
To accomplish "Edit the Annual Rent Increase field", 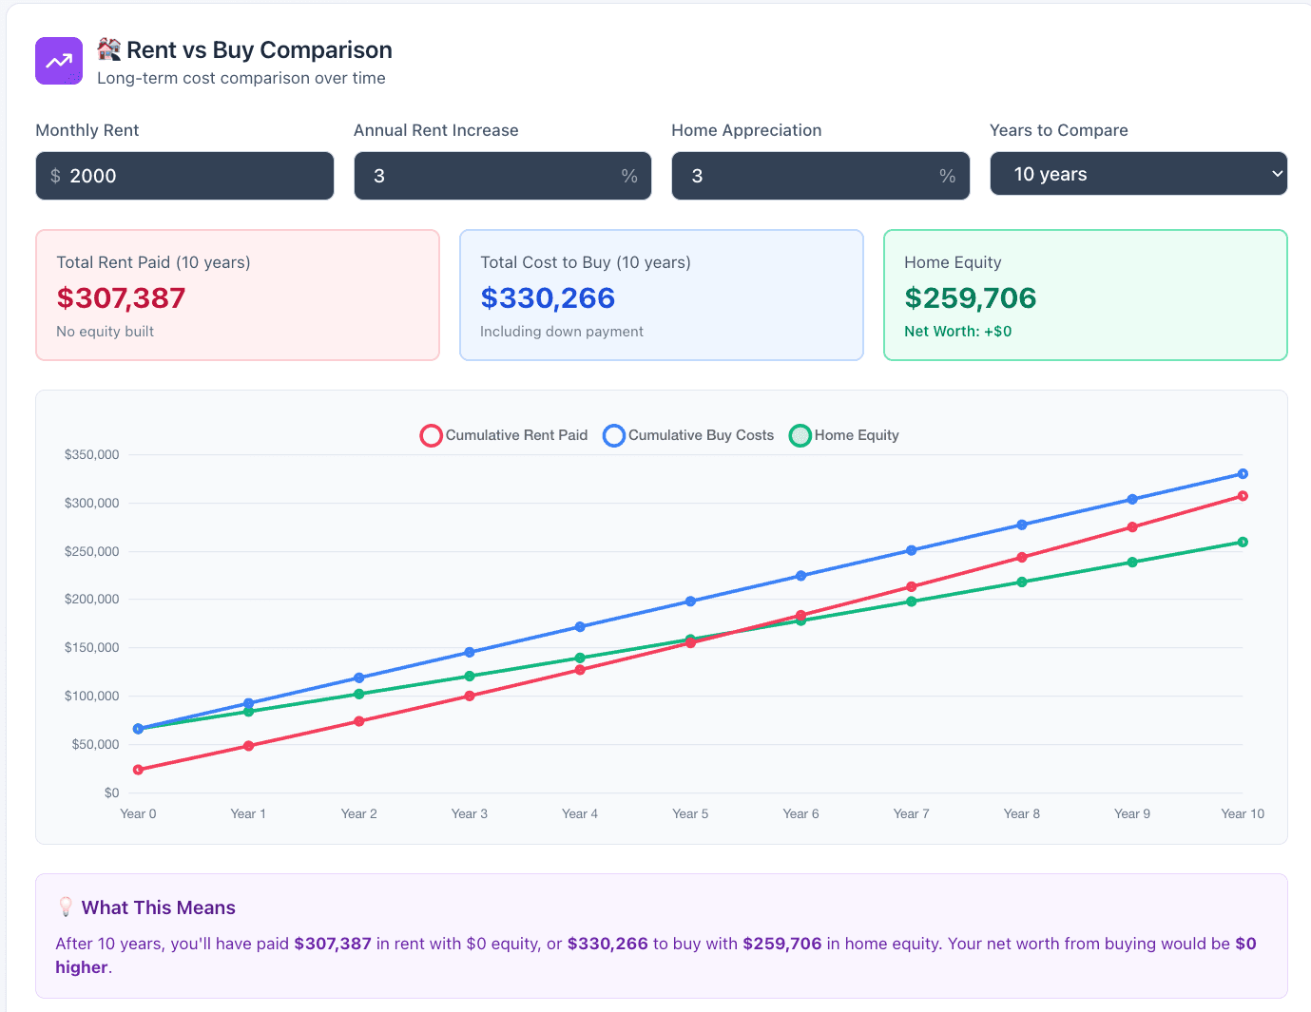I will coord(503,176).
